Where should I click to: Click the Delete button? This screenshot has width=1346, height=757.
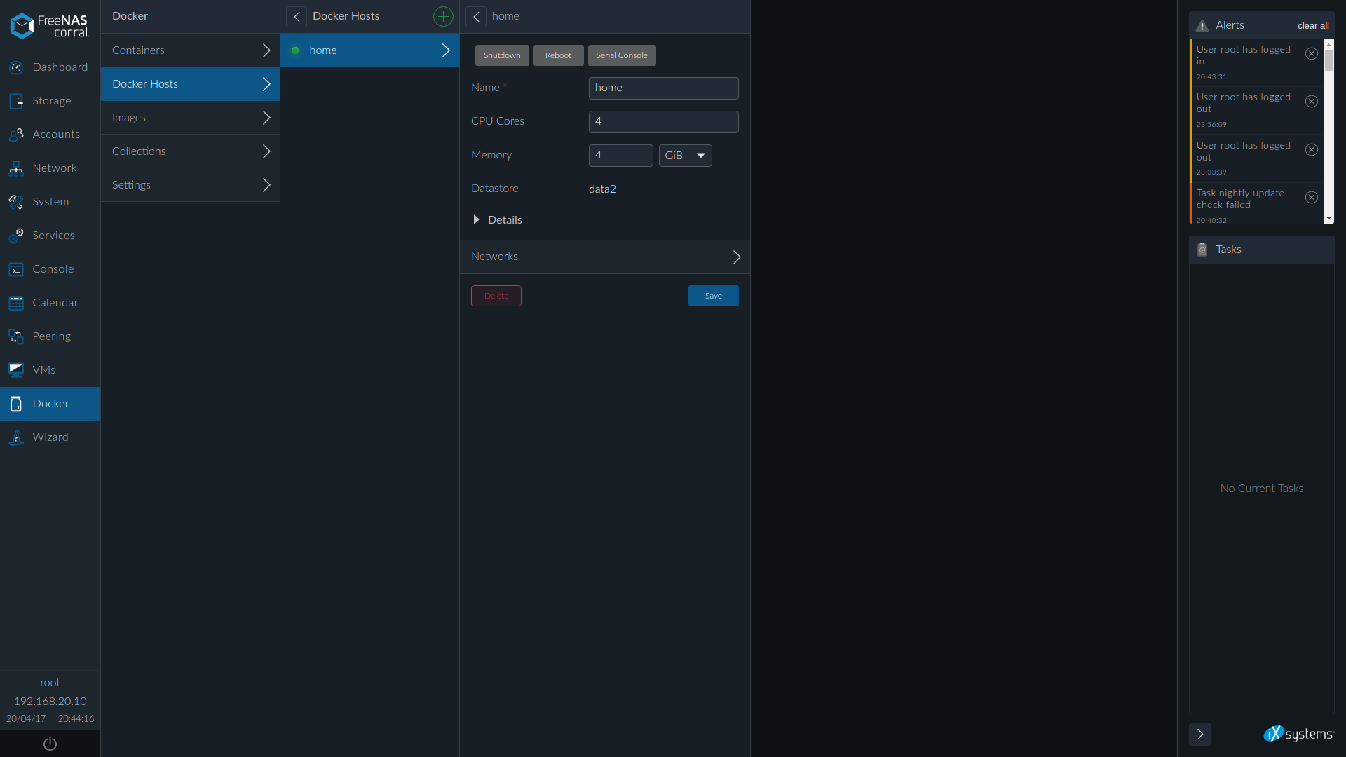(496, 295)
